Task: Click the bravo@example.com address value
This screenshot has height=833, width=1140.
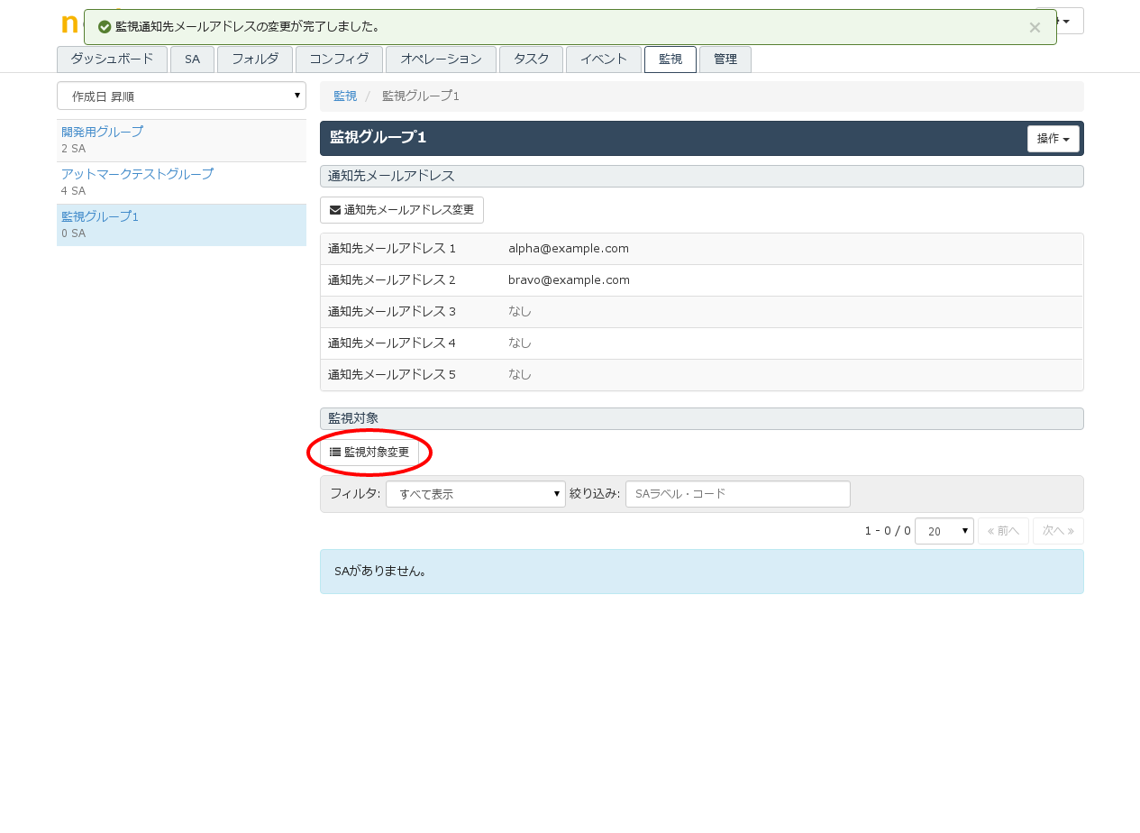Action: coord(569,280)
